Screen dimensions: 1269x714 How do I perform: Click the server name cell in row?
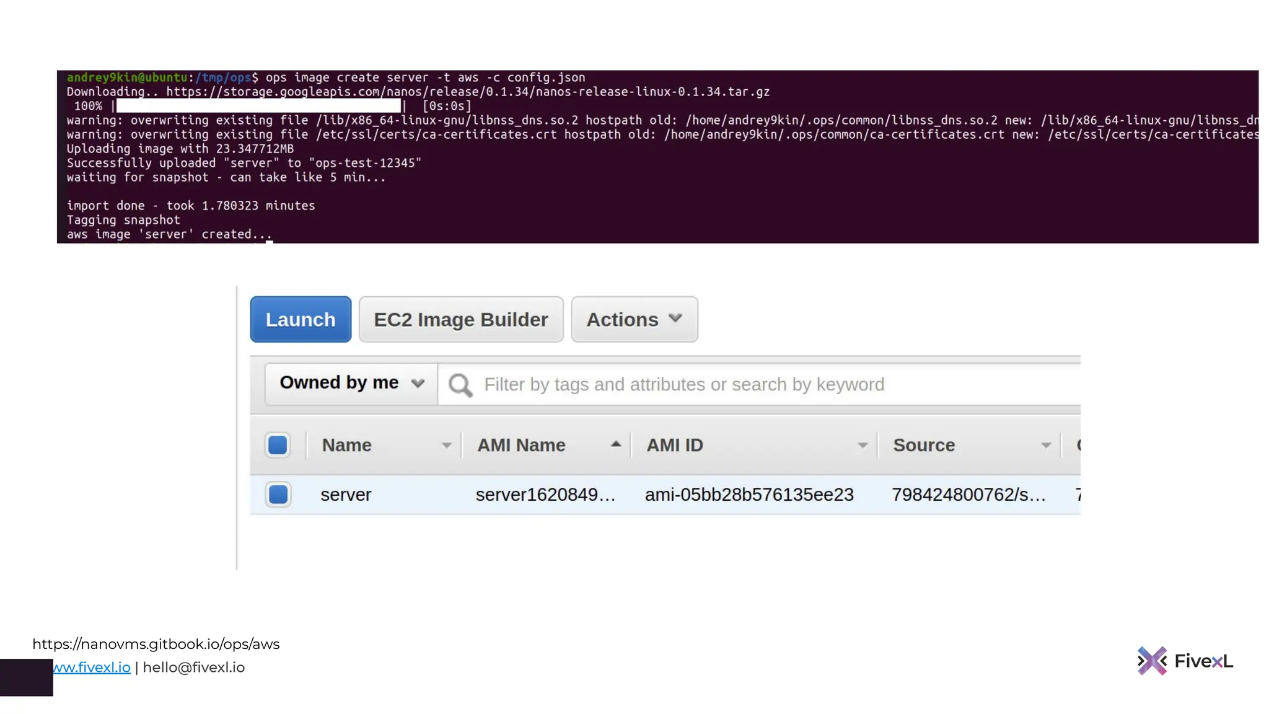pyautogui.click(x=346, y=495)
